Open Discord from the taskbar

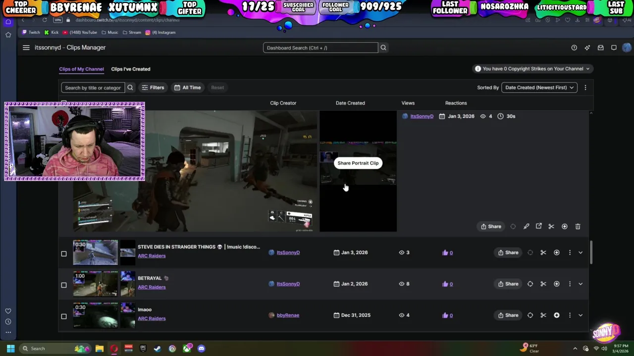point(201,349)
